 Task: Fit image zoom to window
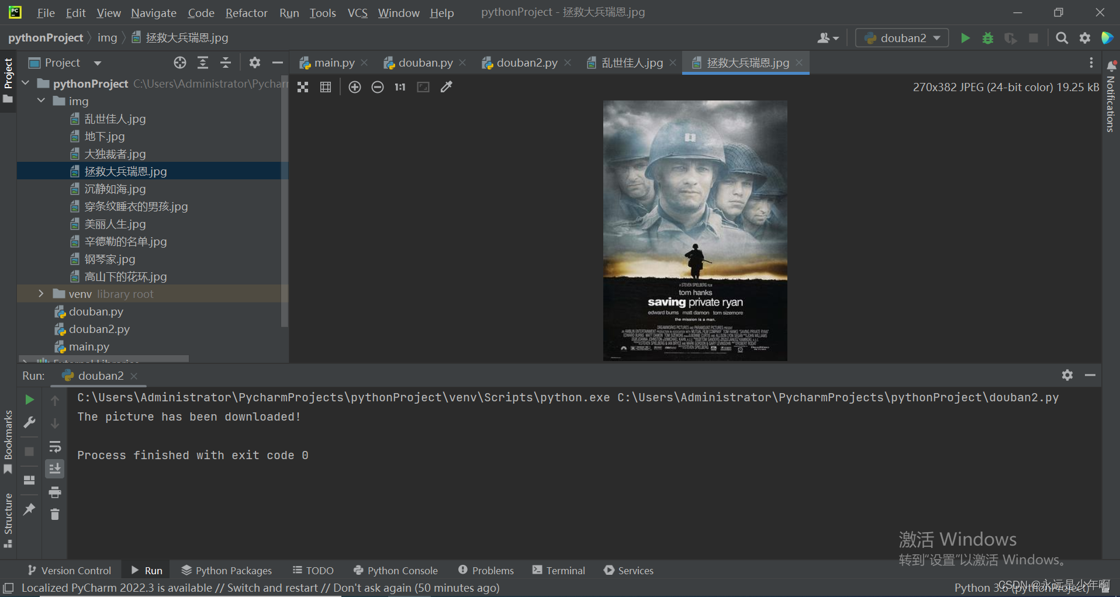[423, 87]
